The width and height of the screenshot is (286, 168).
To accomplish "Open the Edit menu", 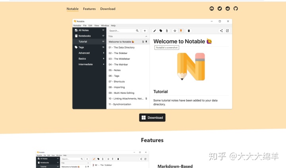I will pyautogui.click(x=90, y=25).
